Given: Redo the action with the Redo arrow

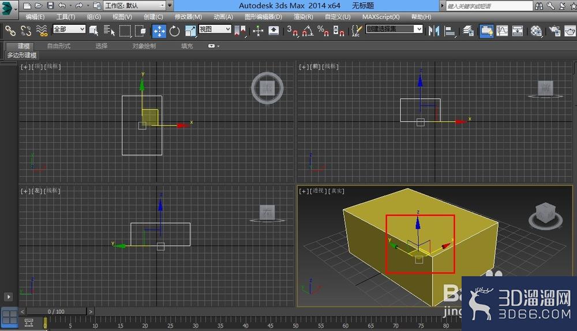Looking at the screenshot, I should click(x=79, y=6).
